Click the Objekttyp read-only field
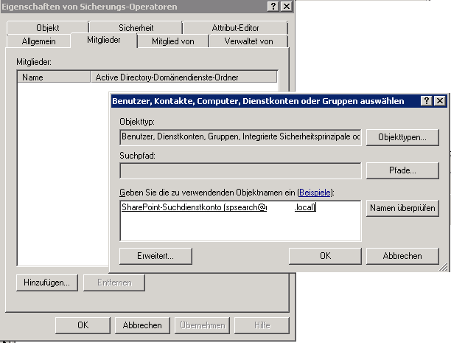The width and height of the screenshot is (451, 343). [240, 137]
